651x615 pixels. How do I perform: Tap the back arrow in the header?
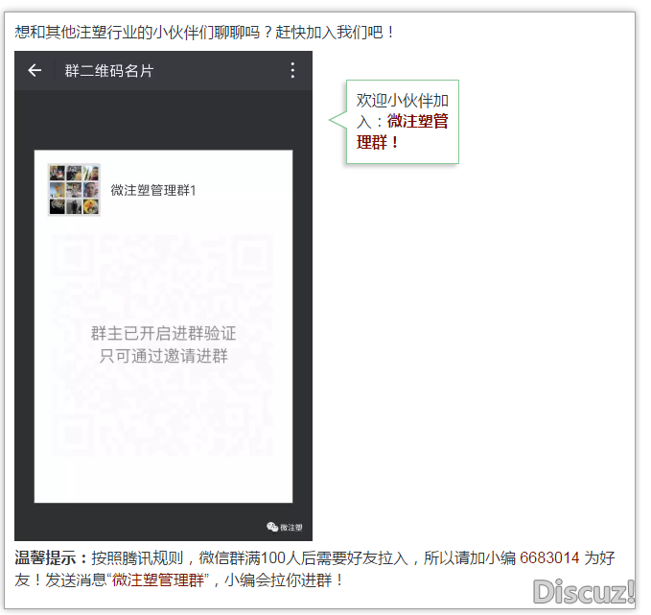click(x=35, y=70)
